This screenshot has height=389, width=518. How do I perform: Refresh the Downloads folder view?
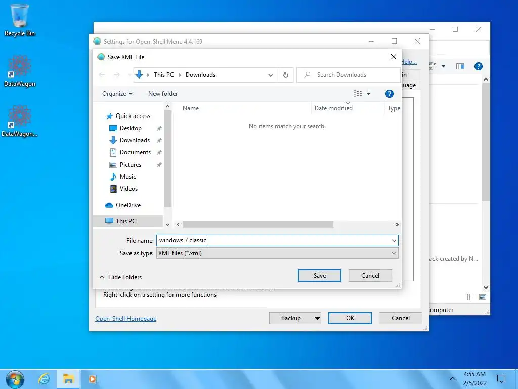pos(286,75)
